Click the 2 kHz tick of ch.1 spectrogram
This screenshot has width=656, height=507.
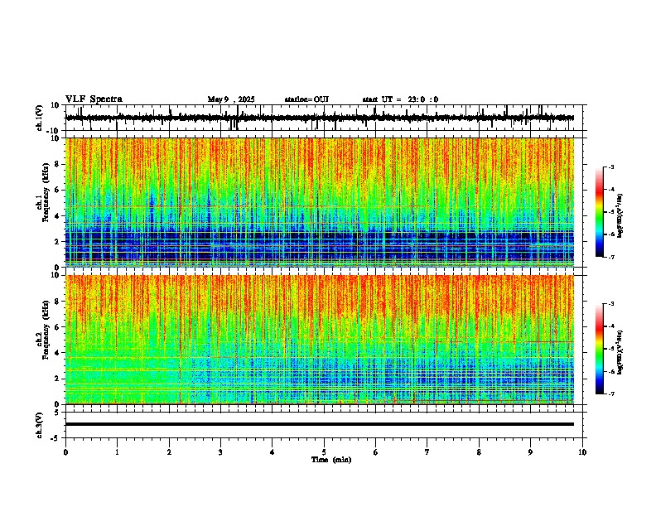(x=57, y=242)
